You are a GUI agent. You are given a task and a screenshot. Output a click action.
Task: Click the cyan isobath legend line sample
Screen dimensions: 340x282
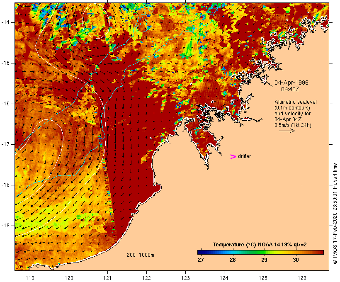coord(134,259)
